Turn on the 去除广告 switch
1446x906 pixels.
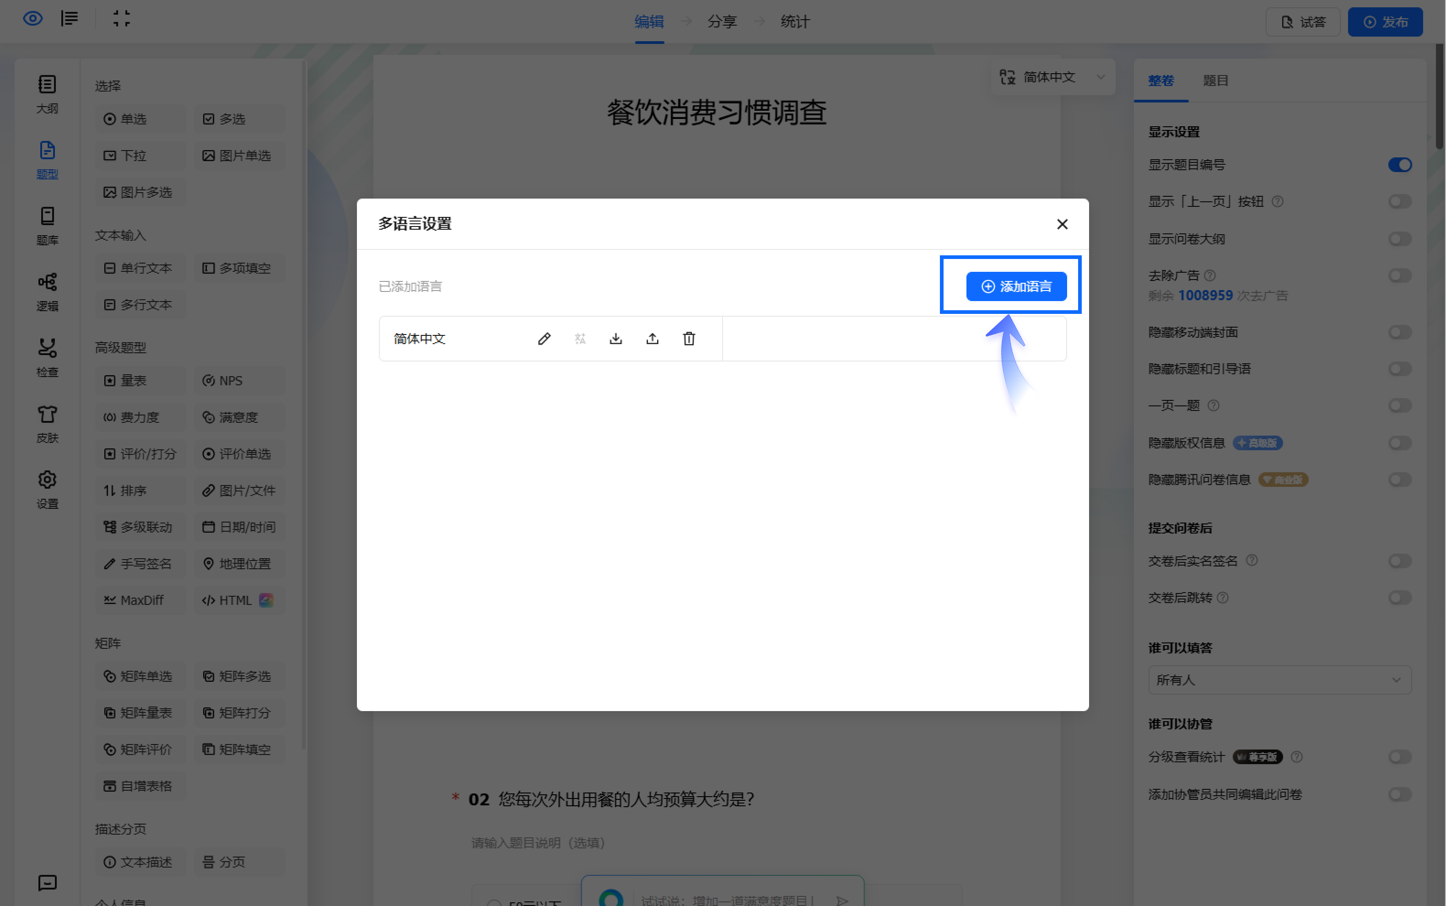click(1400, 275)
